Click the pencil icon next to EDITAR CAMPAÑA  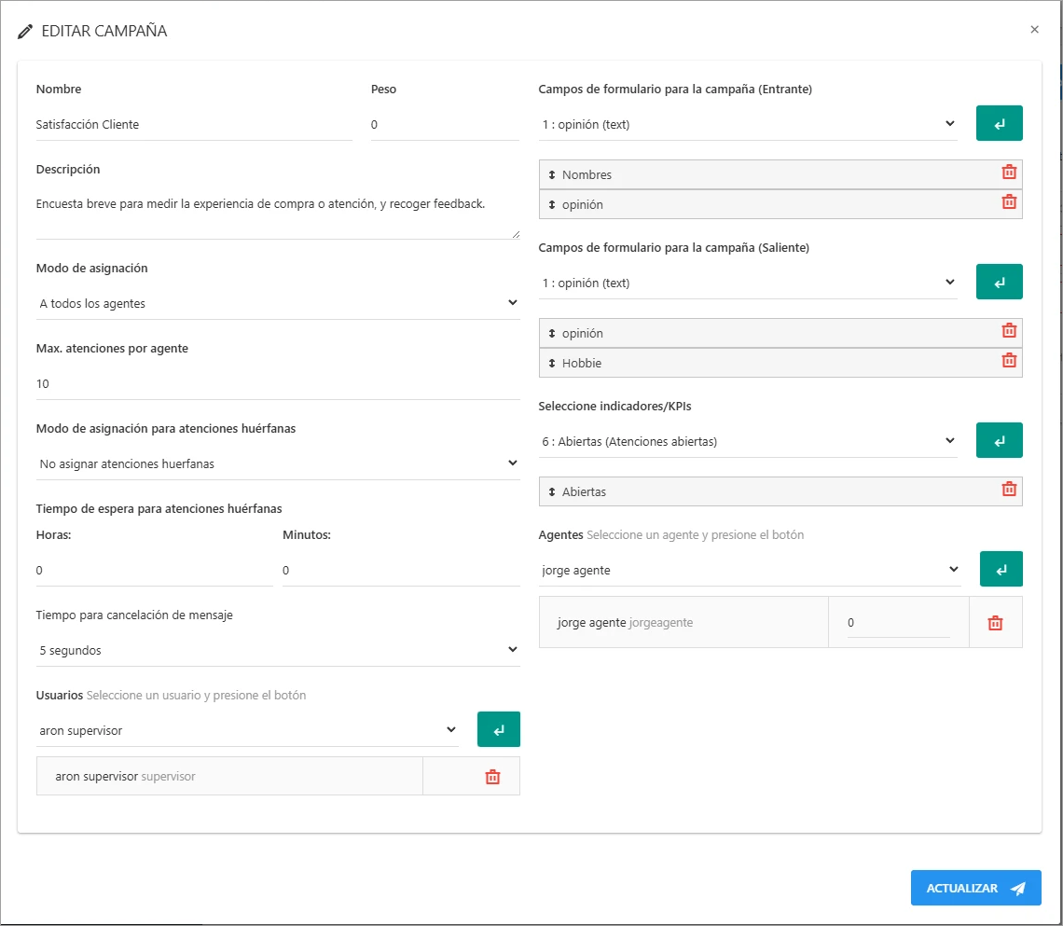point(24,31)
